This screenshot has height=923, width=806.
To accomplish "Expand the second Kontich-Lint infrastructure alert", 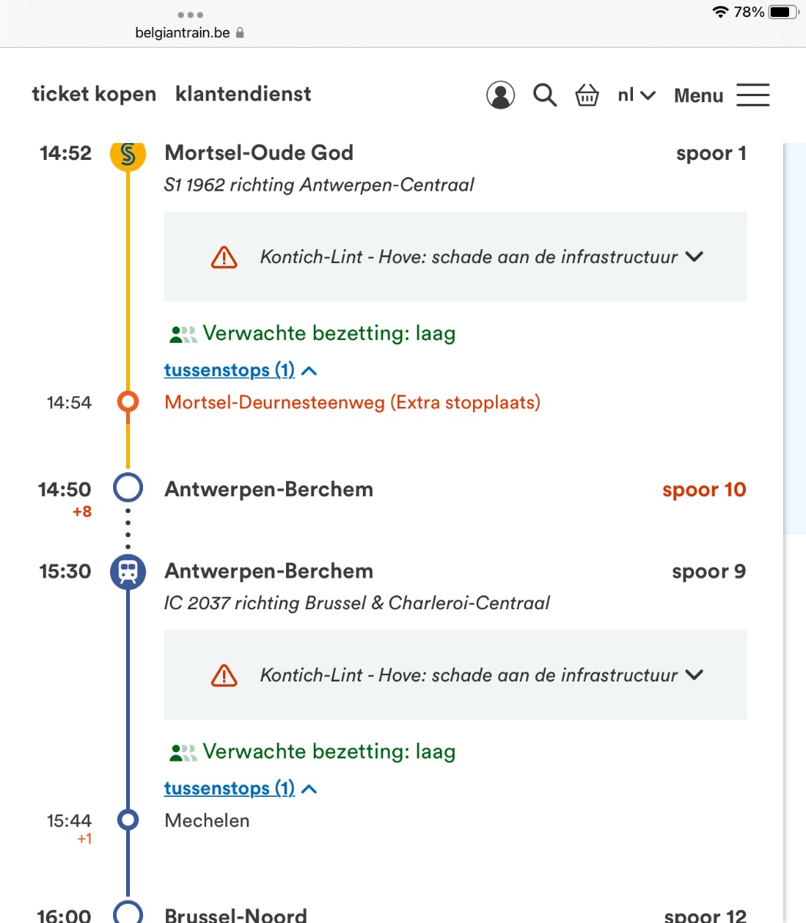I will [x=694, y=675].
